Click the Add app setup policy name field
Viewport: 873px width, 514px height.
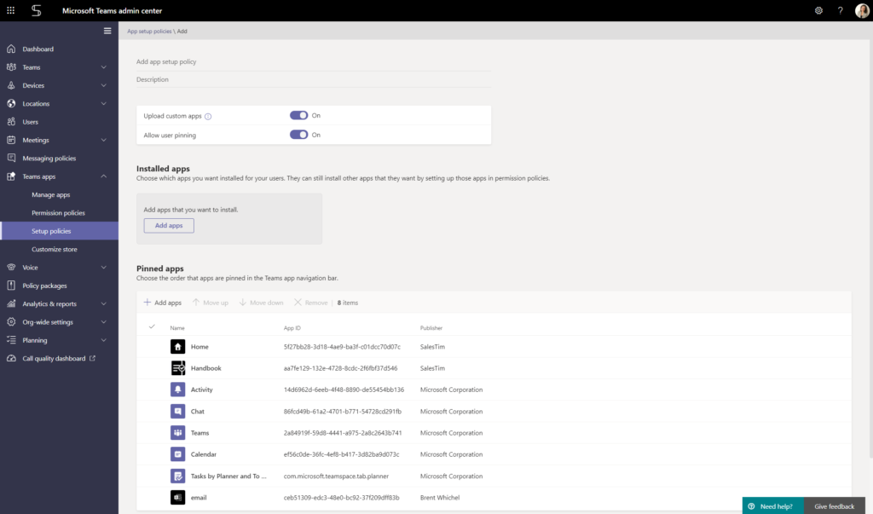point(314,62)
